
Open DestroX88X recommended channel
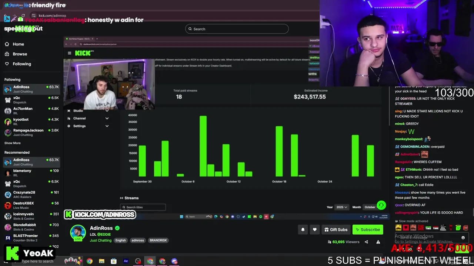[31, 205]
